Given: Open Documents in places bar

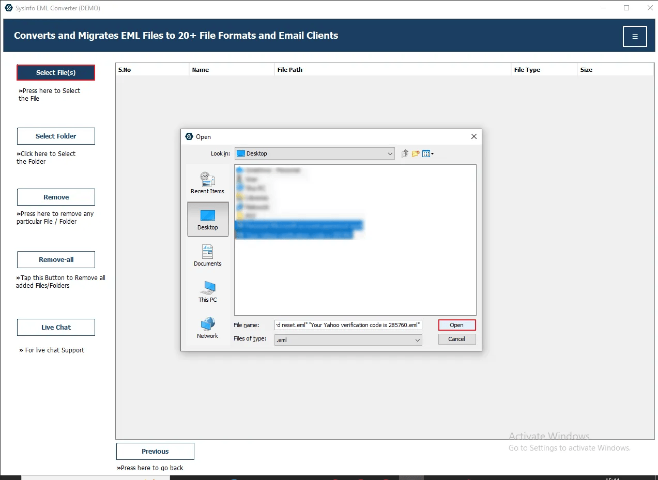Looking at the screenshot, I should coord(208,255).
